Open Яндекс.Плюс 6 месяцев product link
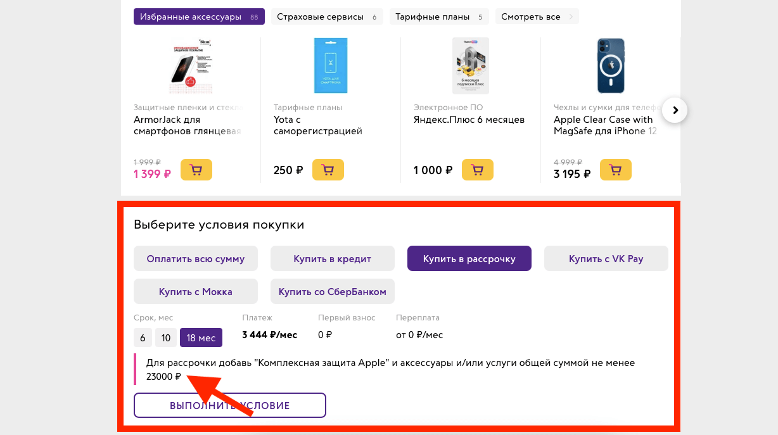 point(469,120)
